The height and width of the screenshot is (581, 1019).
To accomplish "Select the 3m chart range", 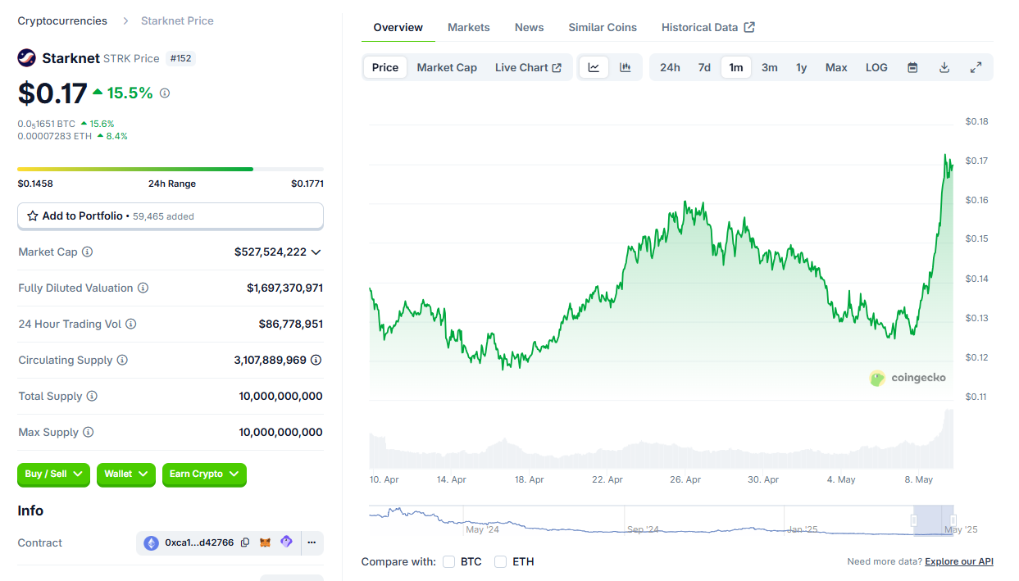I will [x=769, y=67].
